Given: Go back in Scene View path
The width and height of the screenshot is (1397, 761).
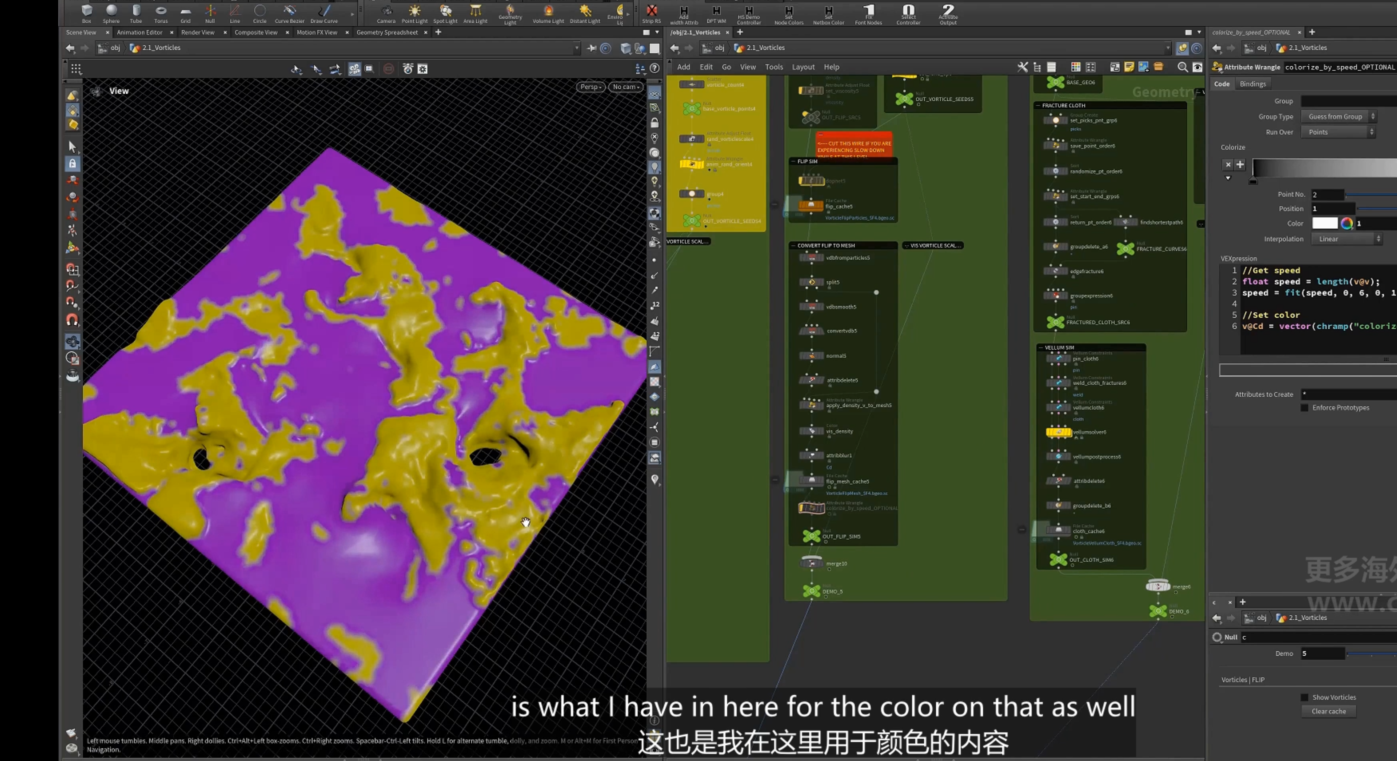Looking at the screenshot, I should (70, 48).
